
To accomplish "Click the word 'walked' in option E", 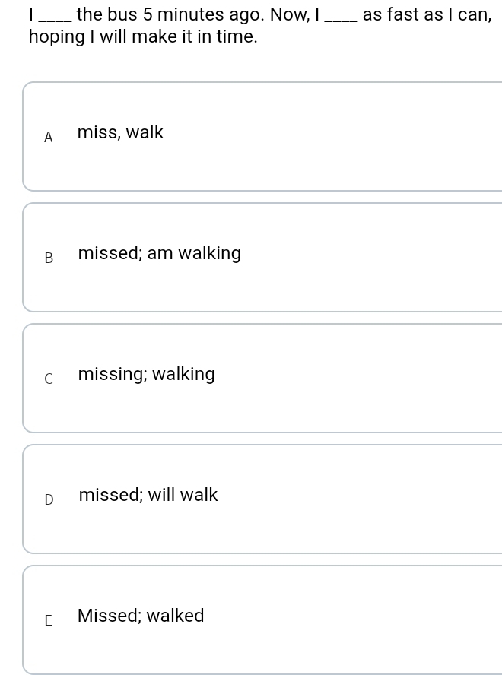I will pyautogui.click(x=175, y=616).
